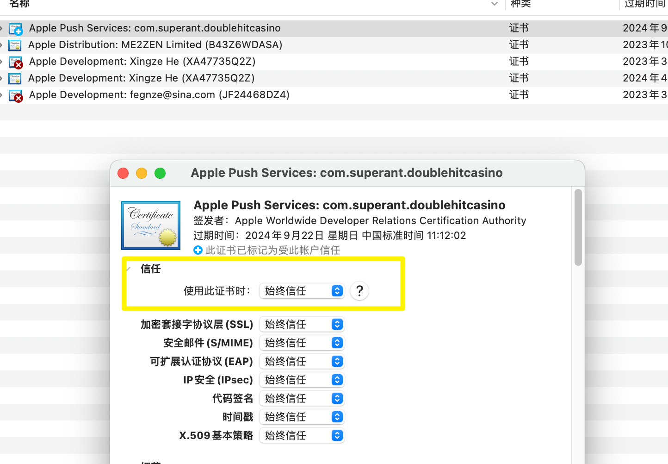The height and width of the screenshot is (464, 668).
Task: Select the IP 安全 (IPsec) trust dropdown
Action: coord(302,380)
